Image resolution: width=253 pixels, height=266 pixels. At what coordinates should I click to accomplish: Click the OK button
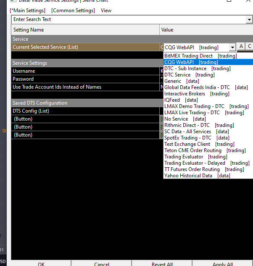41,263
